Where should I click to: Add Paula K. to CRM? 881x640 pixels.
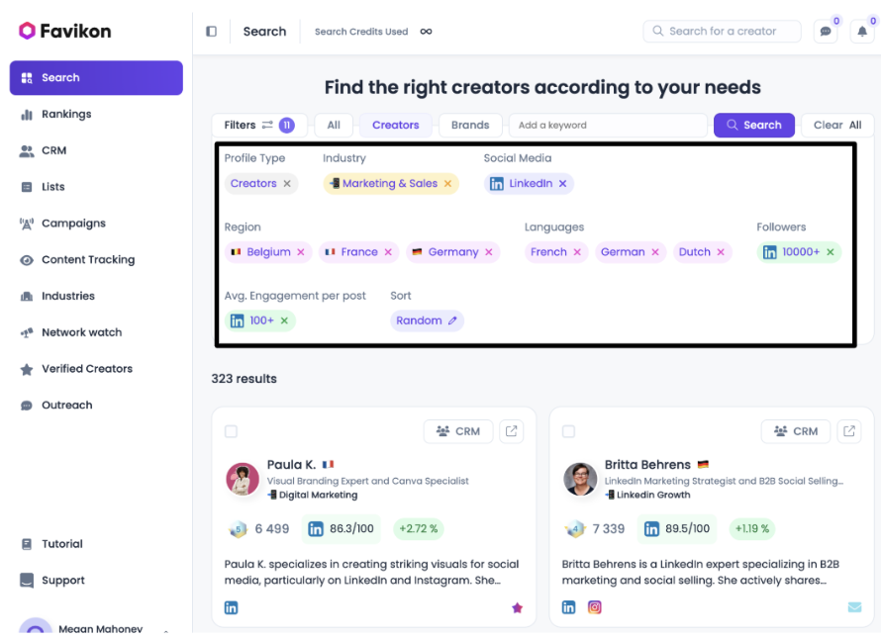click(x=458, y=431)
